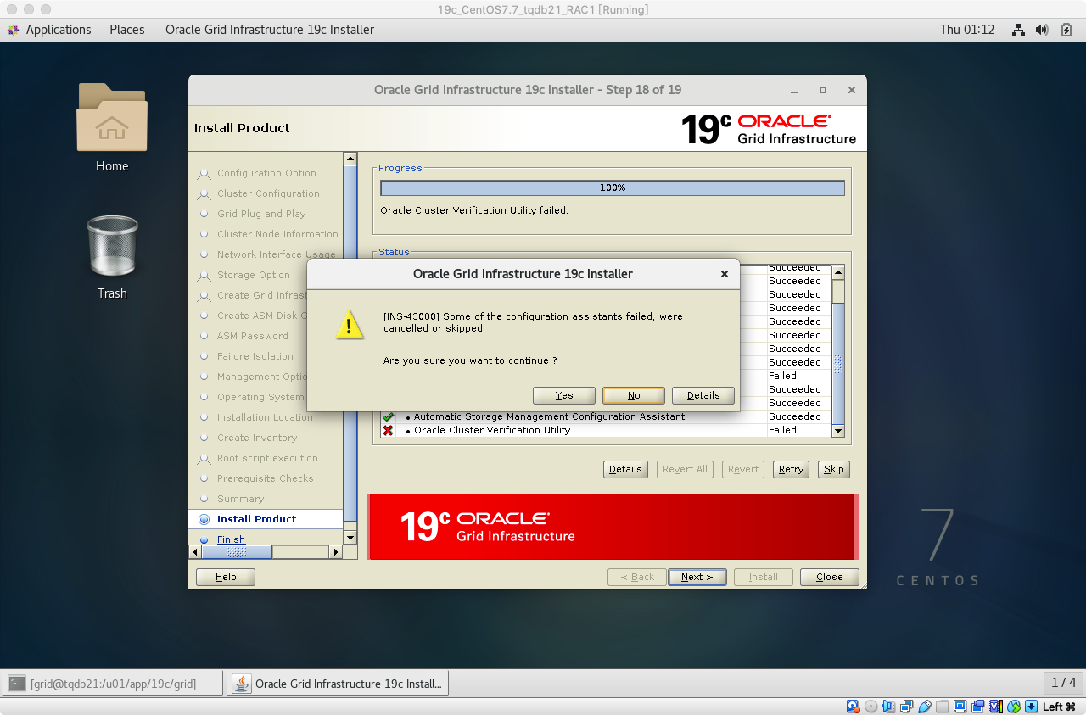Open the Trash desktop icon
This screenshot has height=715, width=1086.
[x=112, y=244]
